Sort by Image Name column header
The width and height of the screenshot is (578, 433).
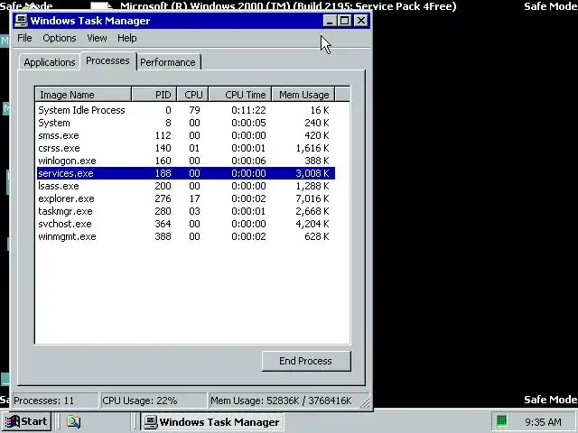tap(83, 95)
